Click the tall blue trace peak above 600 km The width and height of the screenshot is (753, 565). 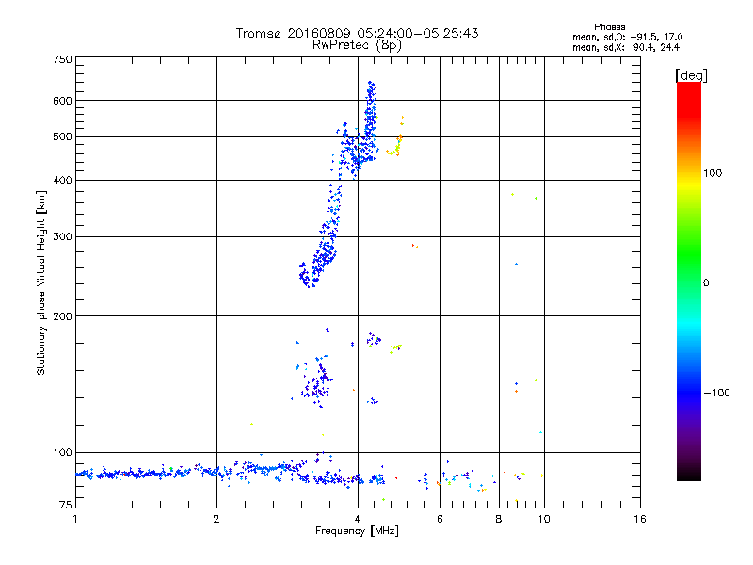(x=371, y=91)
